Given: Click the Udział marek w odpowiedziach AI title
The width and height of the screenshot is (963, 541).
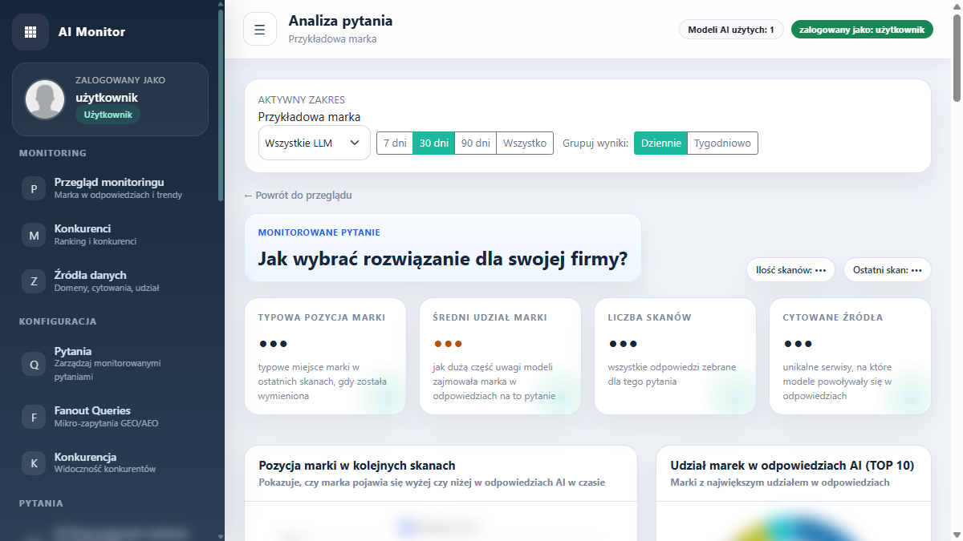Looking at the screenshot, I should (x=792, y=465).
